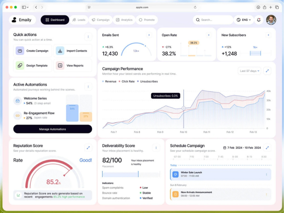This screenshot has height=213, width=284.
Task: Click the Design Template copy icon
Action: [20, 65]
